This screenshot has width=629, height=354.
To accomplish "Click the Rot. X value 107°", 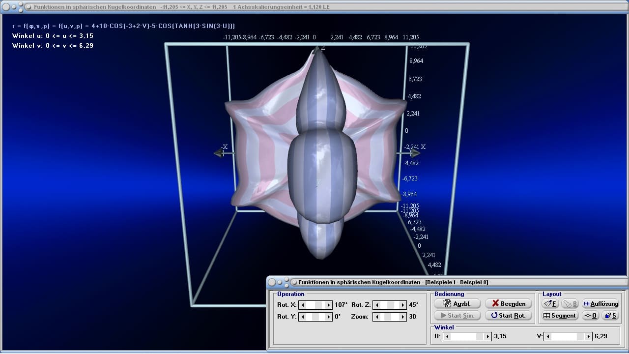I will click(341, 305).
